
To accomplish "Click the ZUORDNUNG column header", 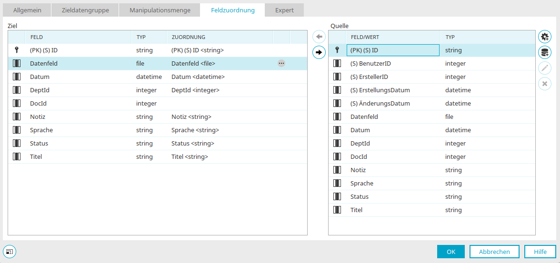I will (220, 37).
